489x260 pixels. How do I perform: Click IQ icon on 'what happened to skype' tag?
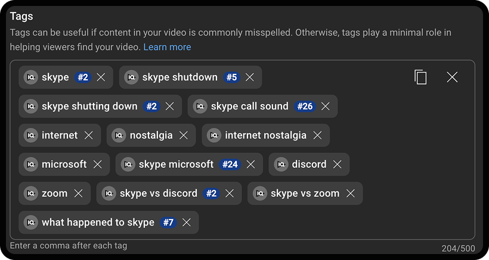click(30, 223)
